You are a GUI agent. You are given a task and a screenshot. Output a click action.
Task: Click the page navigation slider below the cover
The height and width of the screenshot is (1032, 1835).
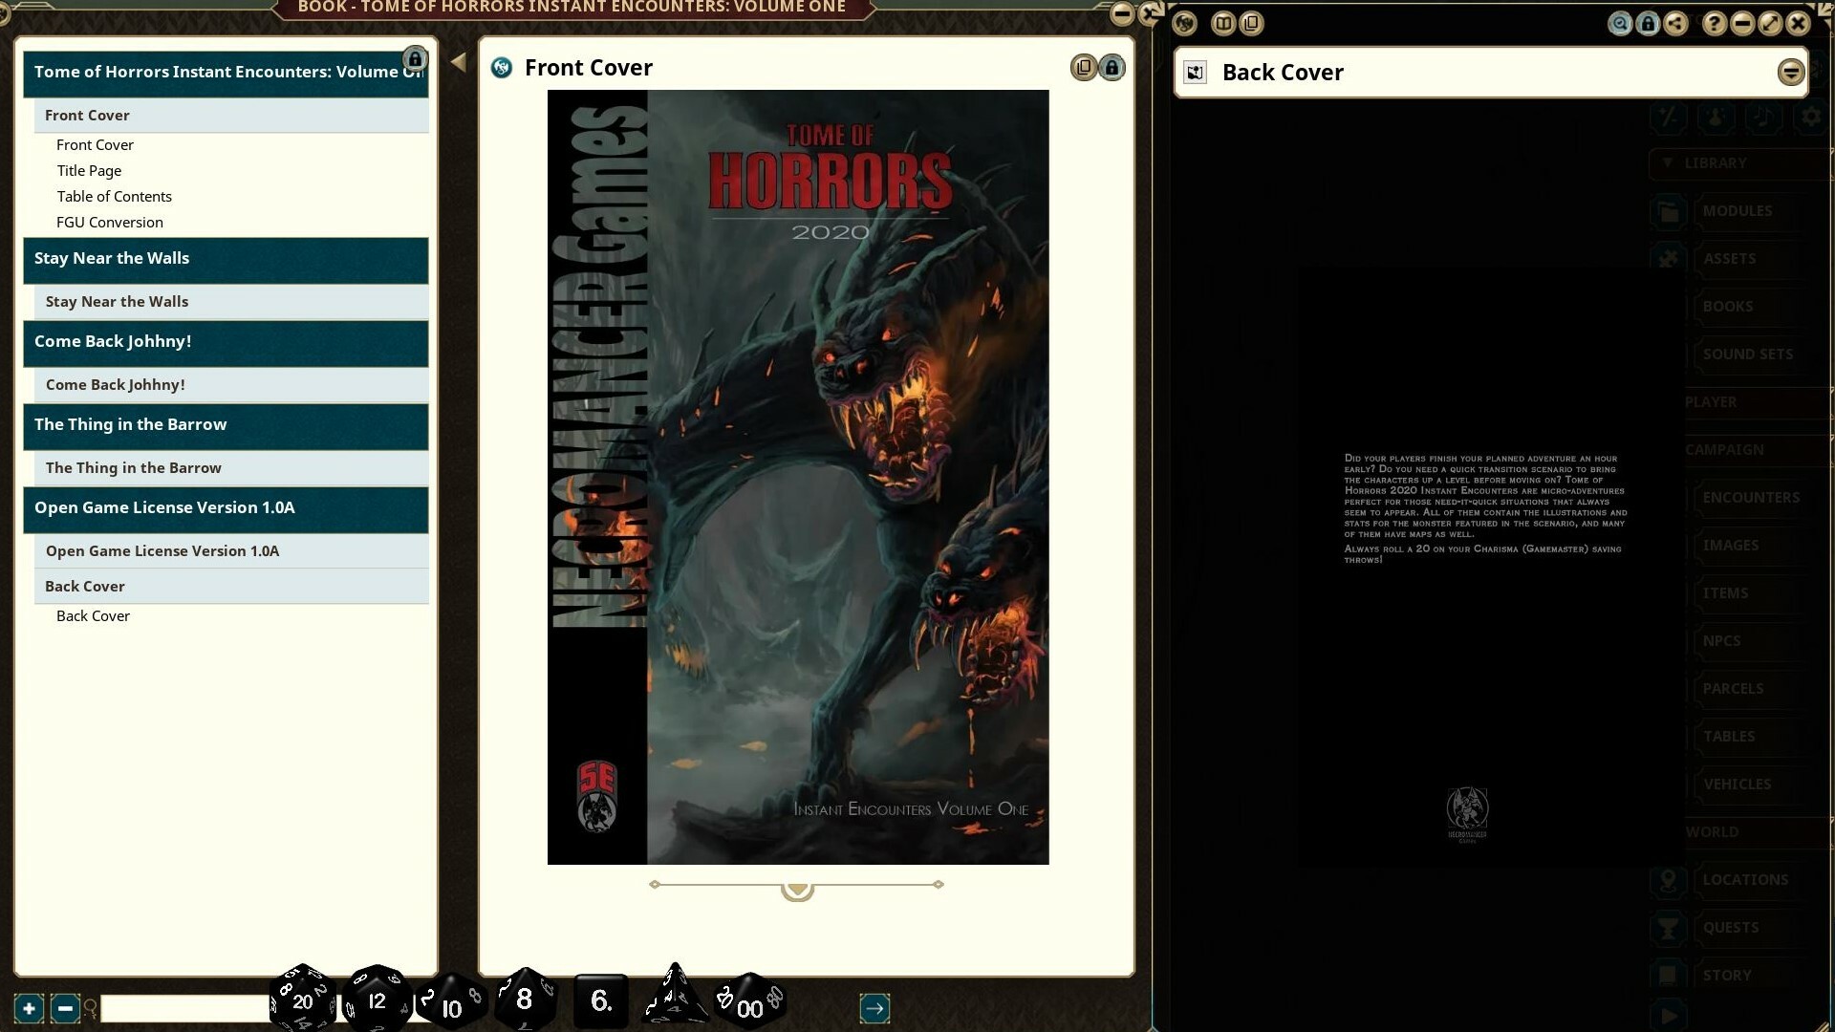tap(796, 889)
